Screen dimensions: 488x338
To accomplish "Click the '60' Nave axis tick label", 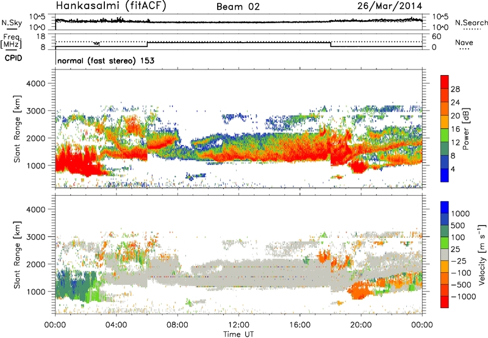I will click(436, 37).
